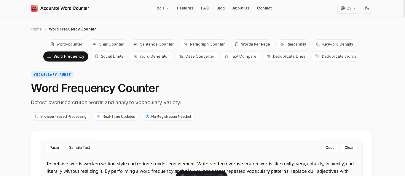Go to the FAQ nav item

click(x=205, y=8)
